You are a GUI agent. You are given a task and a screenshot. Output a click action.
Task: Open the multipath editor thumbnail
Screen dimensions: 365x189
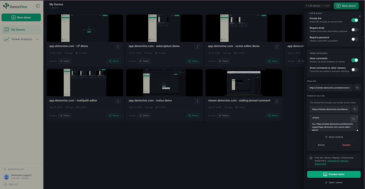(x=85, y=83)
